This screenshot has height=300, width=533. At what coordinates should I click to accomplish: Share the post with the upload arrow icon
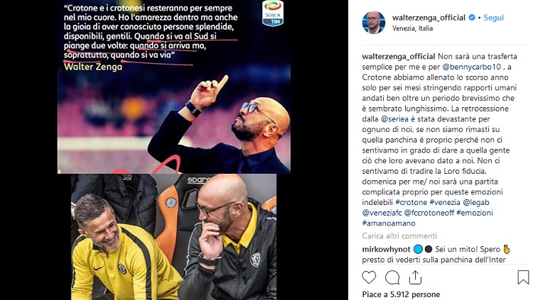pyautogui.click(x=415, y=277)
